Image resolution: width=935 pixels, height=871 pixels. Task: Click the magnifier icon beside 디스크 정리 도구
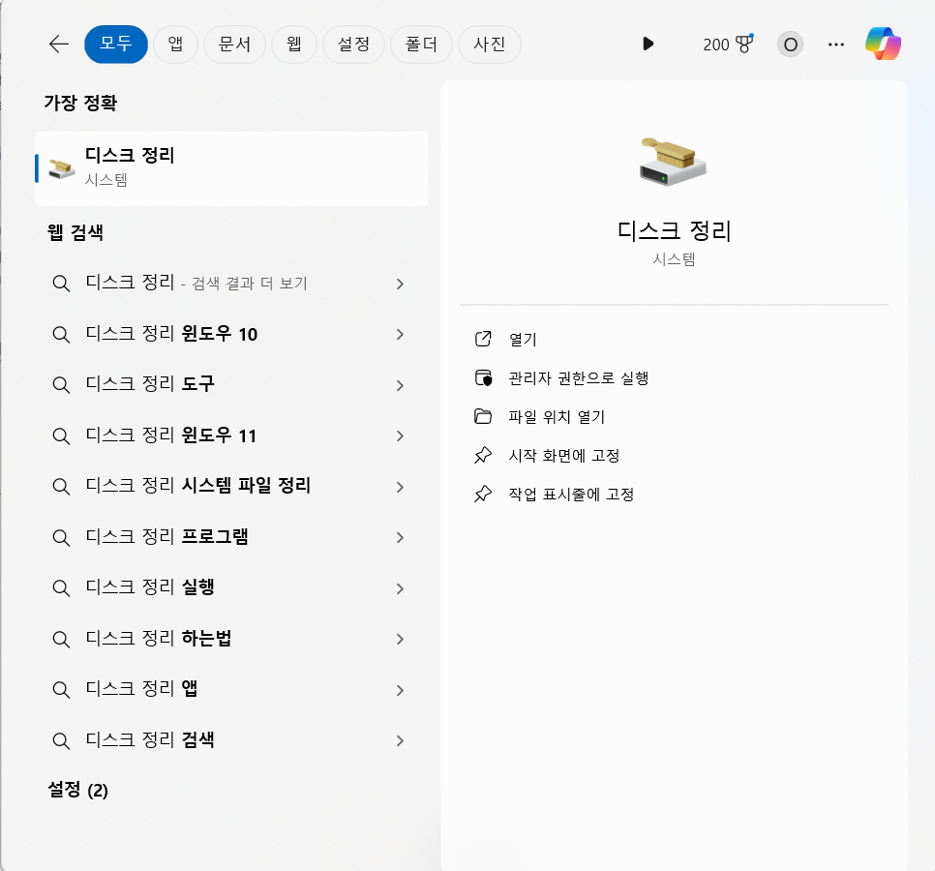[x=61, y=385]
